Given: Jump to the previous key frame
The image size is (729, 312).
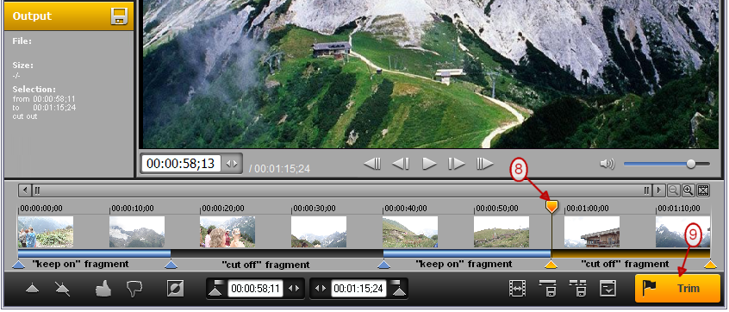Looking at the screenshot, I should 372,164.
